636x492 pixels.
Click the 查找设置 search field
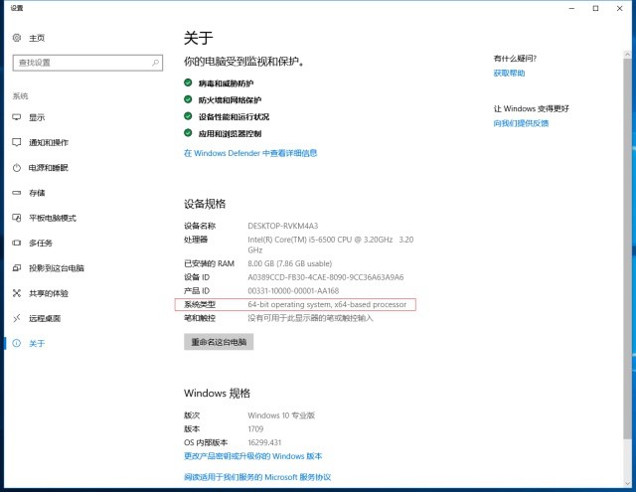(x=87, y=63)
